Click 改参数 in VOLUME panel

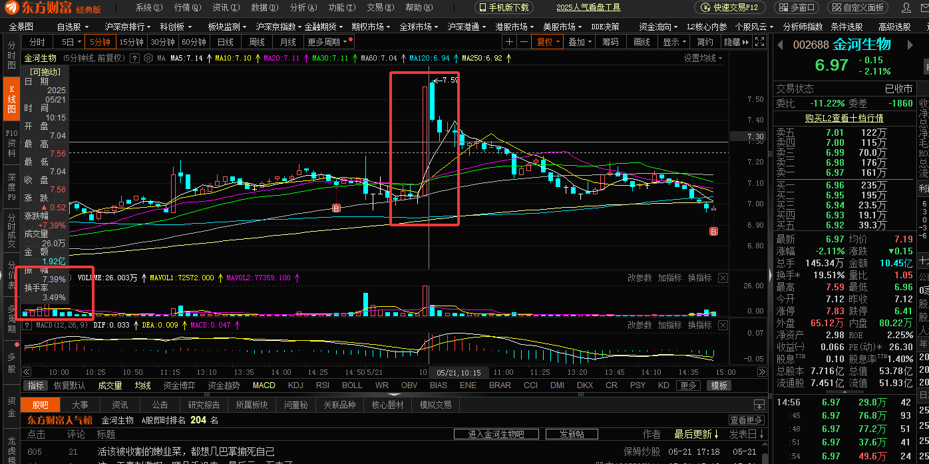(x=640, y=278)
